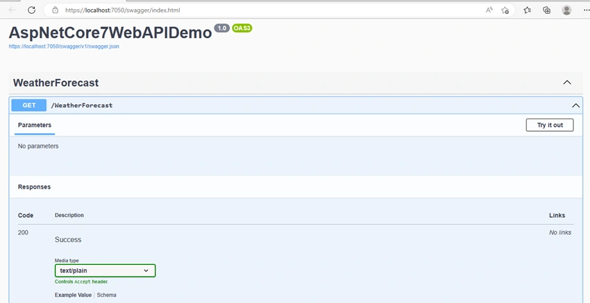This screenshot has height=303, width=590.
Task: Click the Code column header
Action: click(26, 216)
